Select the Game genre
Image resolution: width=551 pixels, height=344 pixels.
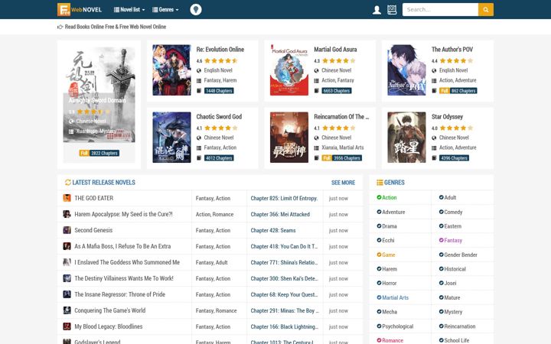[x=386, y=255]
